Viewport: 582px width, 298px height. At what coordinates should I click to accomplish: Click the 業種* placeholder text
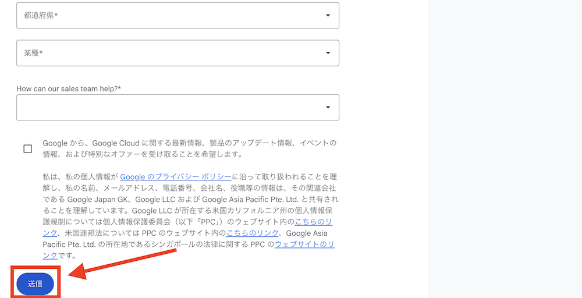33,53
